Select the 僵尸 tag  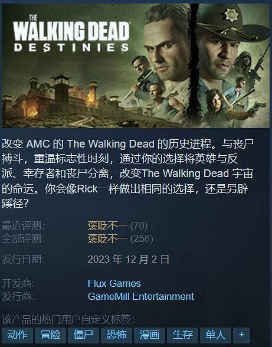click(83, 335)
